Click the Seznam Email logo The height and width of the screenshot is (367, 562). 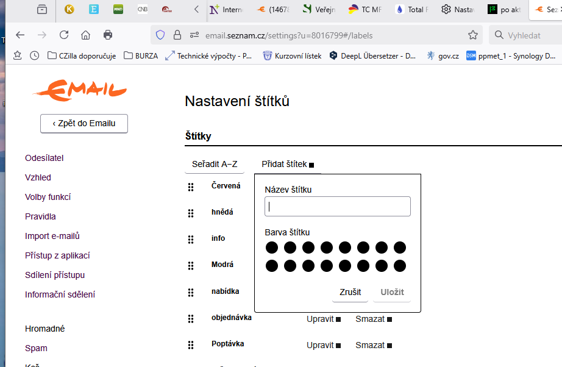pyautogui.click(x=80, y=90)
